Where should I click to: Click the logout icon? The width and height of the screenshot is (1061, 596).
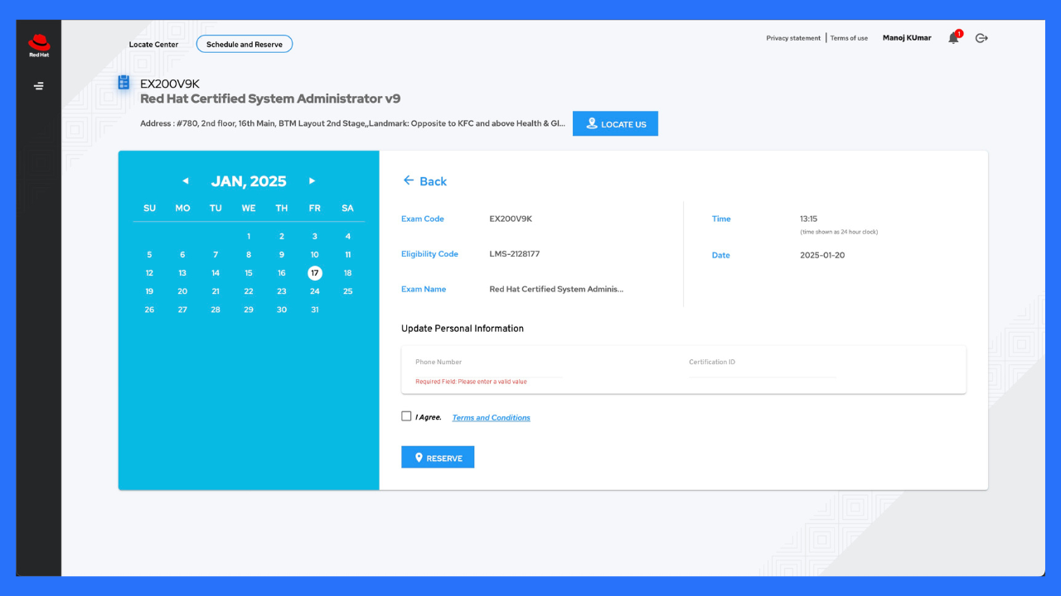pos(981,38)
